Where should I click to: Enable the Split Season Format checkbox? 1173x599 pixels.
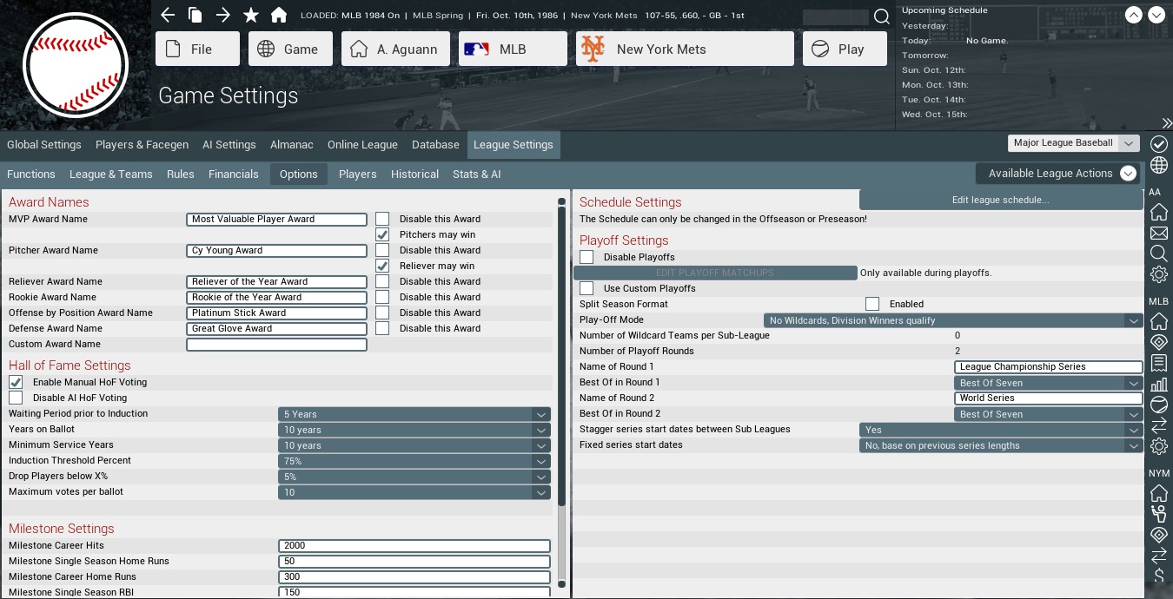pyautogui.click(x=872, y=304)
